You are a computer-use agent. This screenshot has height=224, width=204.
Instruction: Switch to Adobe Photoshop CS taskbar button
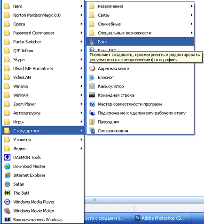pos(161,218)
